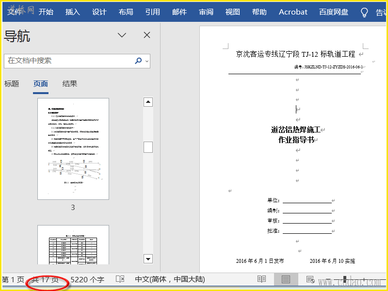Switch to Web Layout view icon
The width and height of the screenshot is (388, 291).
coord(310,279)
